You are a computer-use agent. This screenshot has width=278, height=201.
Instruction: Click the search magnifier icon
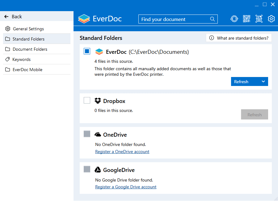click(x=213, y=19)
